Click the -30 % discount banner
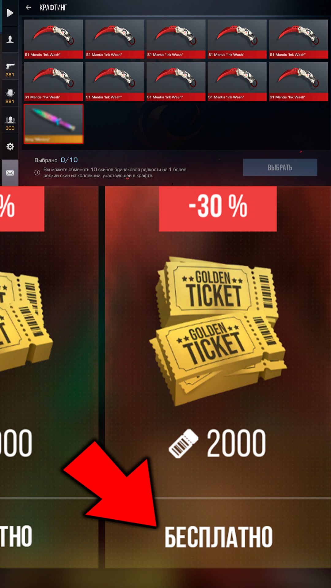The width and height of the screenshot is (331, 588). (x=218, y=209)
